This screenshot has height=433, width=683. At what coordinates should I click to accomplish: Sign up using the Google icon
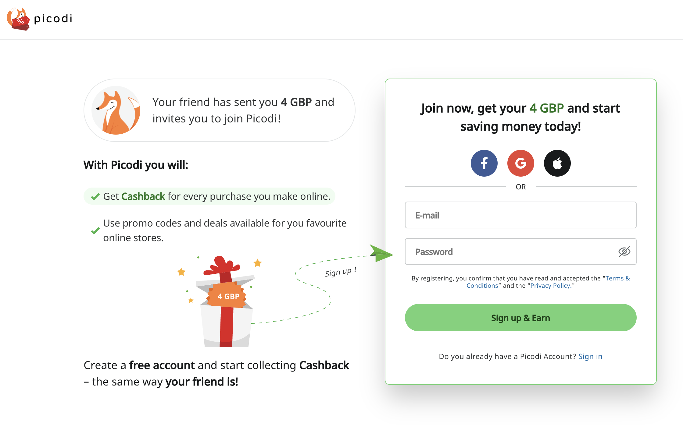521,163
